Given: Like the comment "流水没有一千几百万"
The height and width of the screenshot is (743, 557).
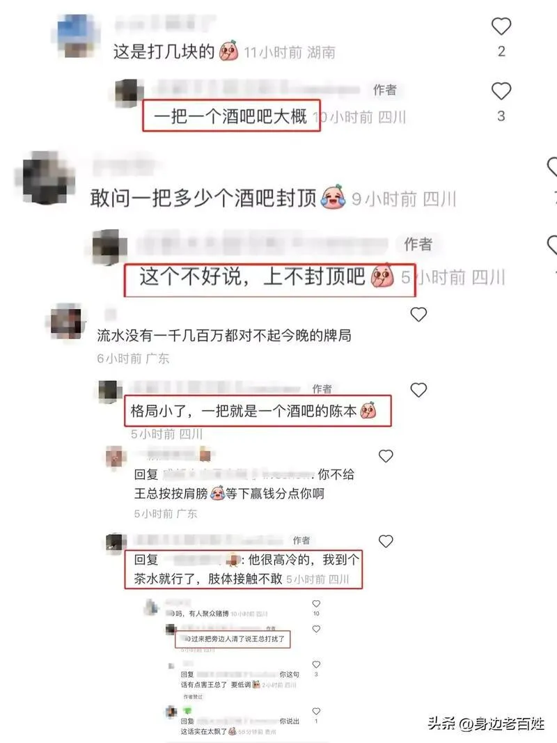Looking at the screenshot, I should tap(418, 314).
